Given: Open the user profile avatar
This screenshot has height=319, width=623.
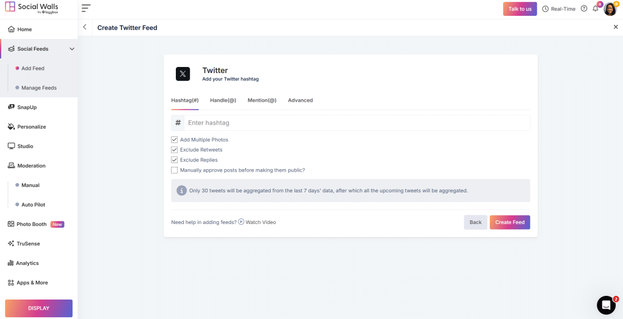Looking at the screenshot, I should tap(610, 9).
